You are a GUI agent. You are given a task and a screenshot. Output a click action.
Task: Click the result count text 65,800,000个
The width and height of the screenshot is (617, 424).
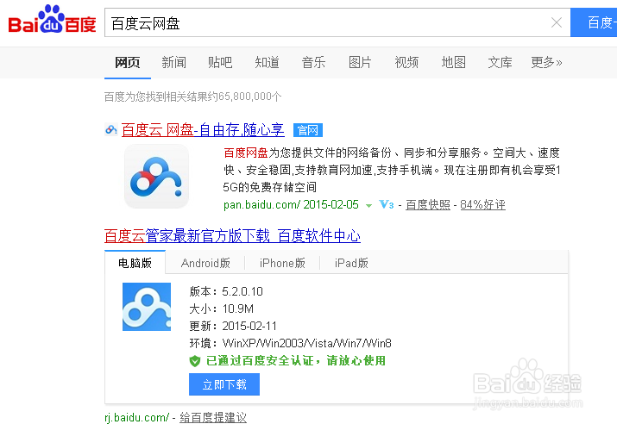pos(250,97)
